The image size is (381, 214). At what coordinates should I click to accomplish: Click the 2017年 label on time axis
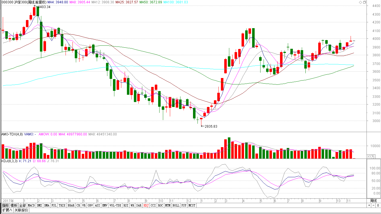tap(8, 201)
